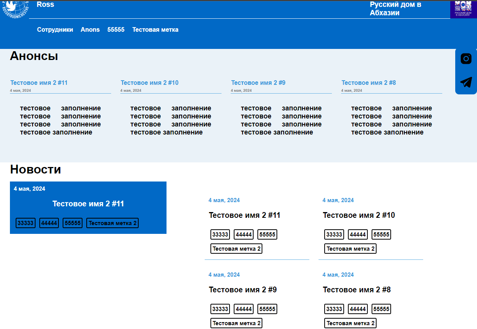Click the Instagram icon in side panel
This screenshot has width=477, height=329.
coord(466,59)
